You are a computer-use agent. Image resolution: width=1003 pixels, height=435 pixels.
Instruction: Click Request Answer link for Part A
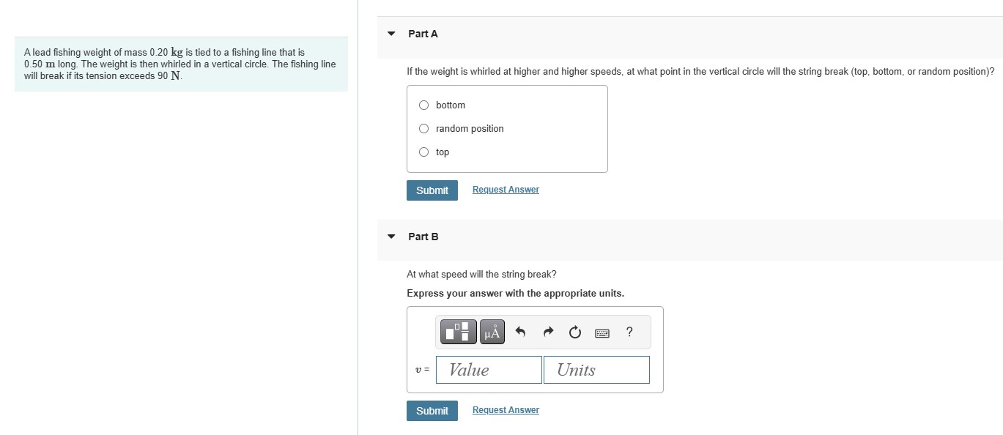click(506, 190)
